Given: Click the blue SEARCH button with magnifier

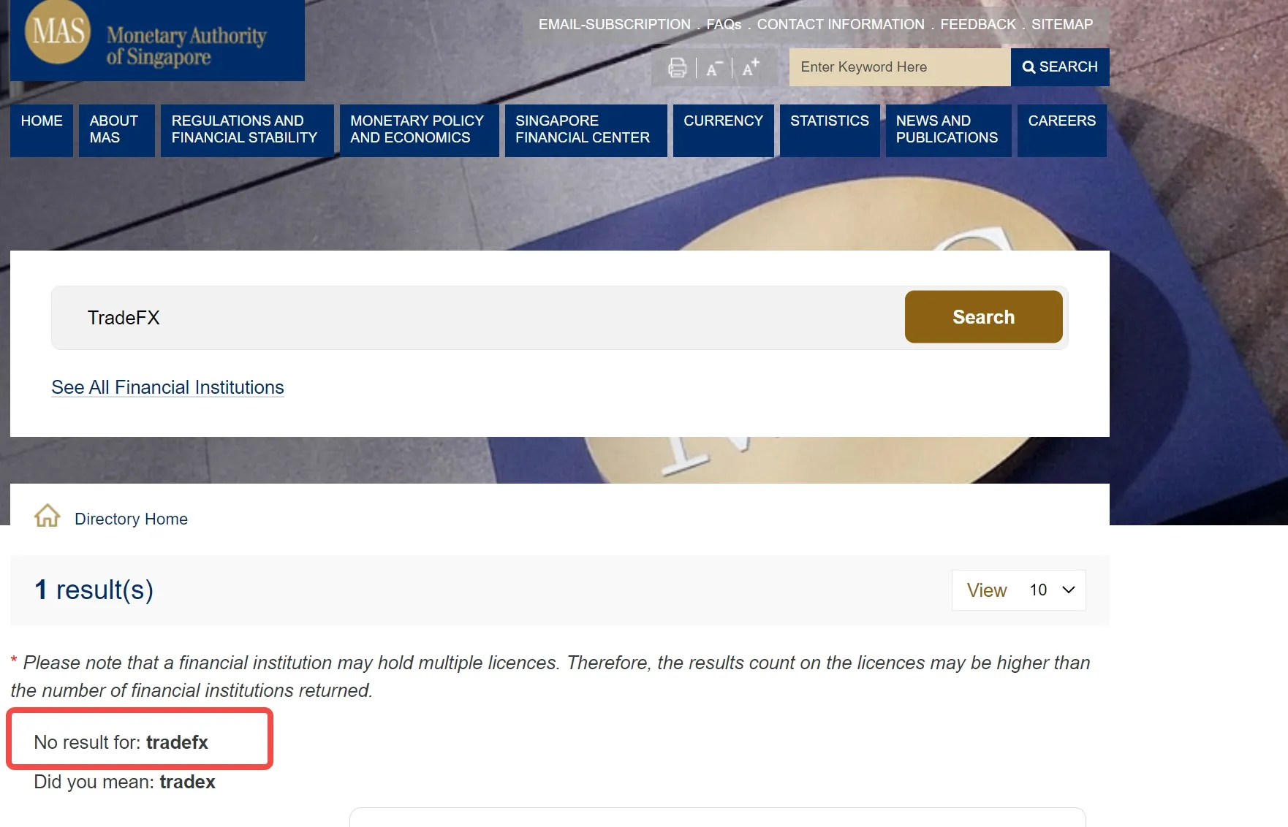Looking at the screenshot, I should coord(1060,67).
